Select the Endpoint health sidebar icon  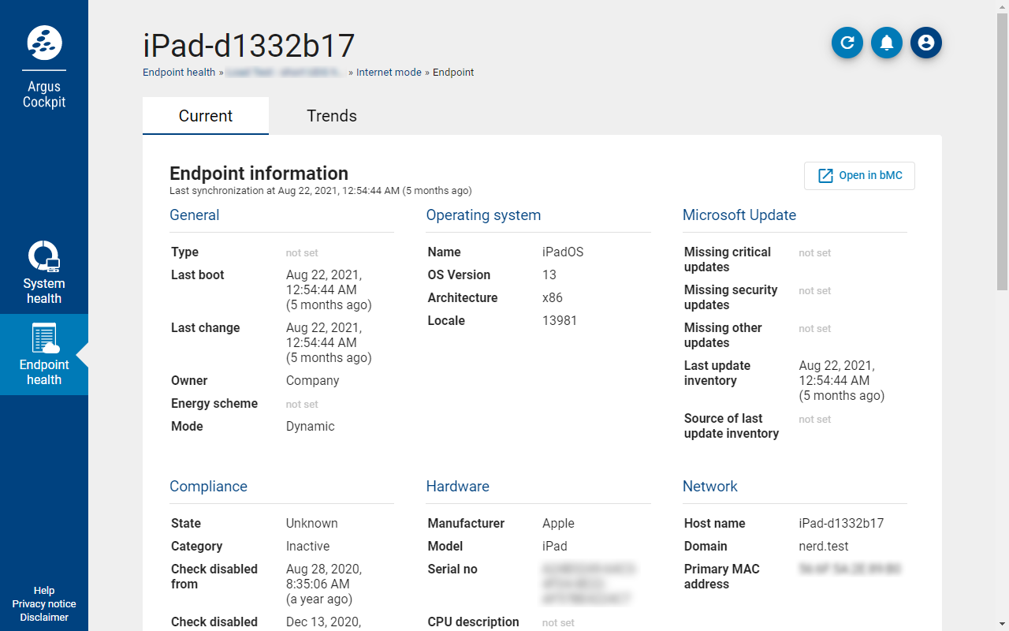(x=44, y=338)
